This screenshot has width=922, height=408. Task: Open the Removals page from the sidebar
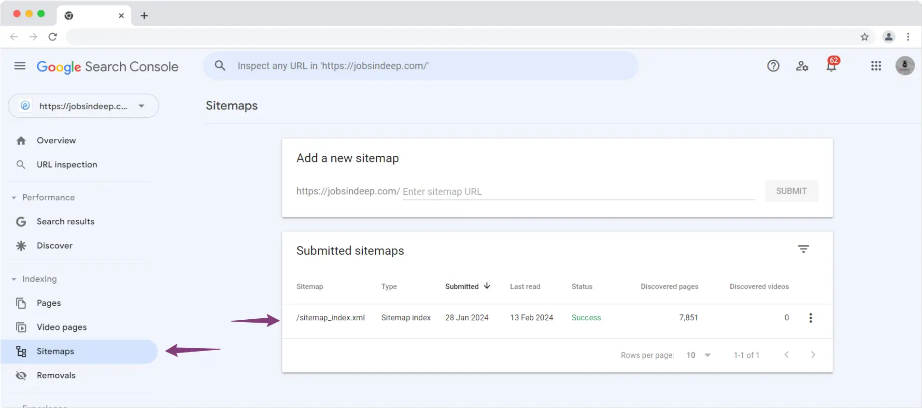[x=56, y=376]
